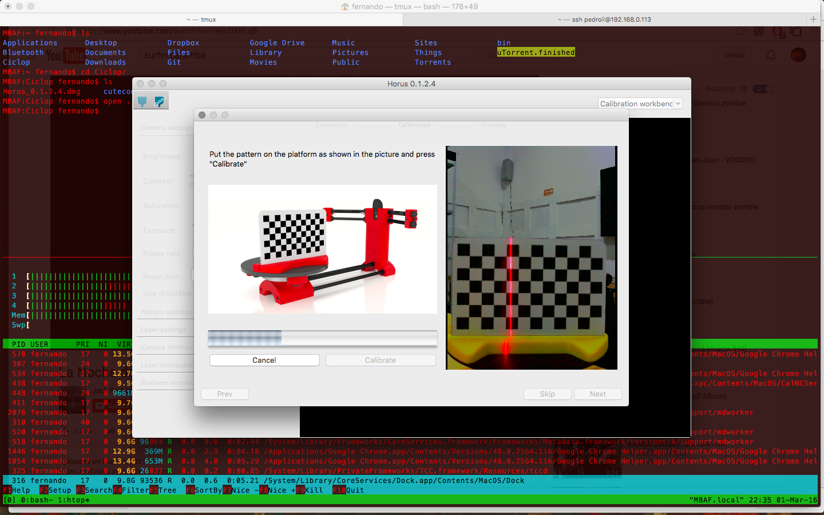Click F9 Kill in htop footer

coord(310,490)
